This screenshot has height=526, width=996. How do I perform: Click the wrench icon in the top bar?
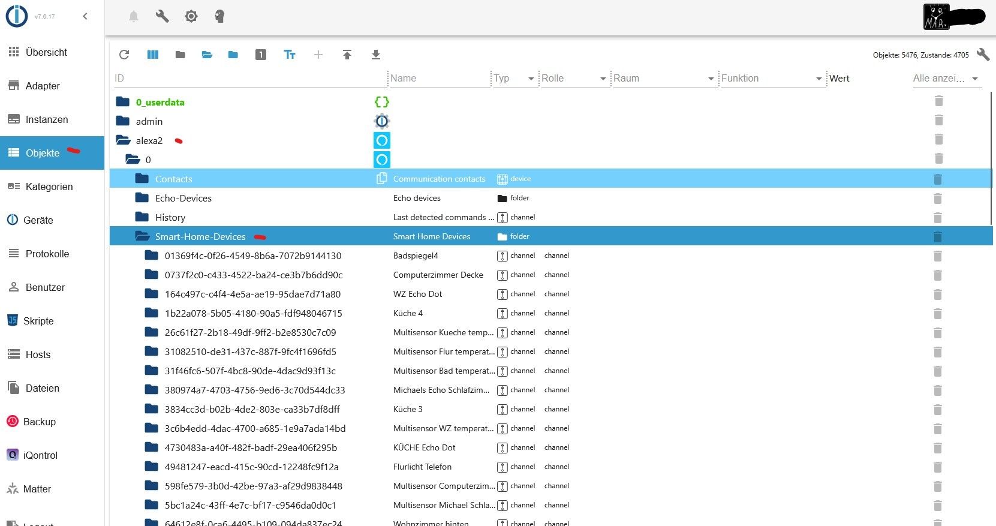point(163,17)
